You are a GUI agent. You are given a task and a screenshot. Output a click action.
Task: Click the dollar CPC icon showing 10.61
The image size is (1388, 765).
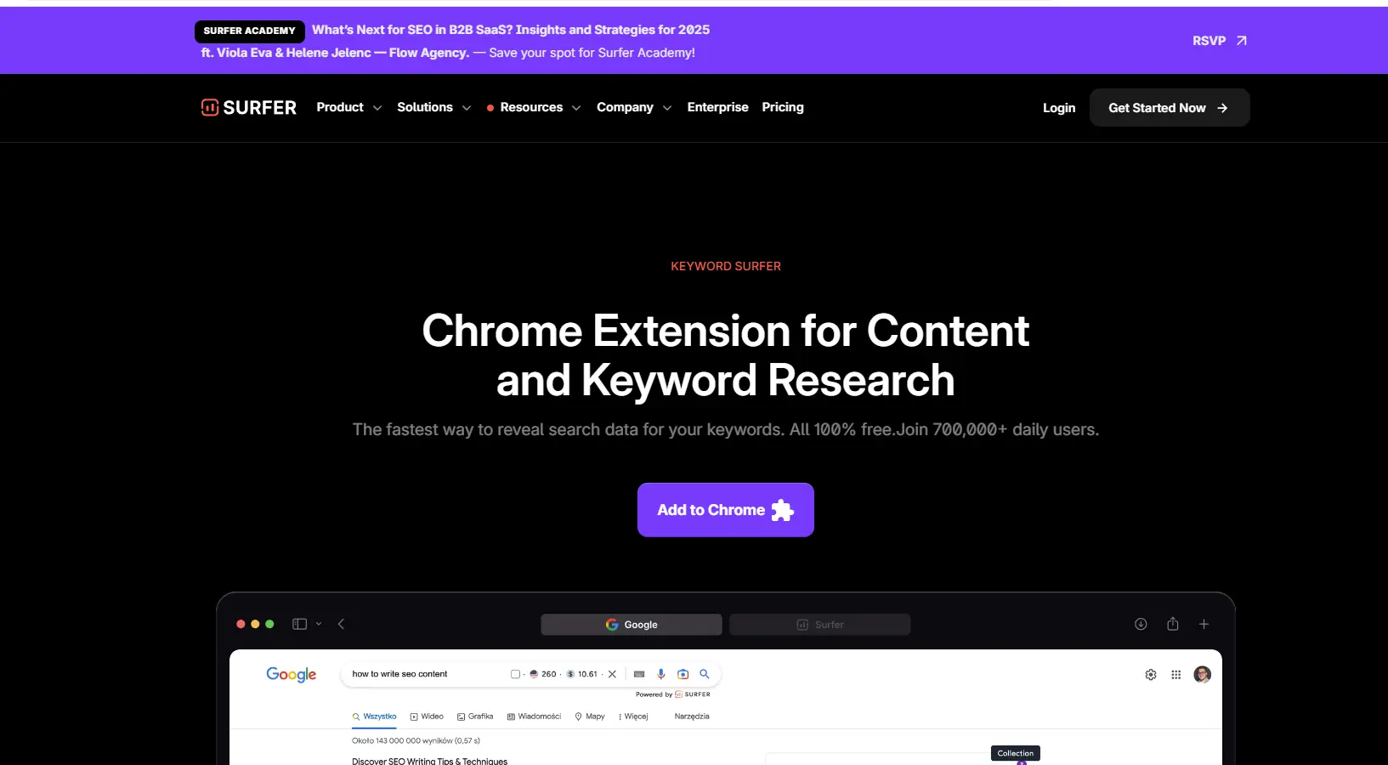[571, 674]
